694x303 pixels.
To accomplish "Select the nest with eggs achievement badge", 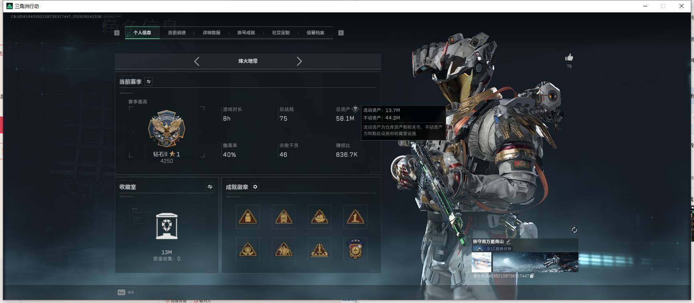I will [319, 217].
